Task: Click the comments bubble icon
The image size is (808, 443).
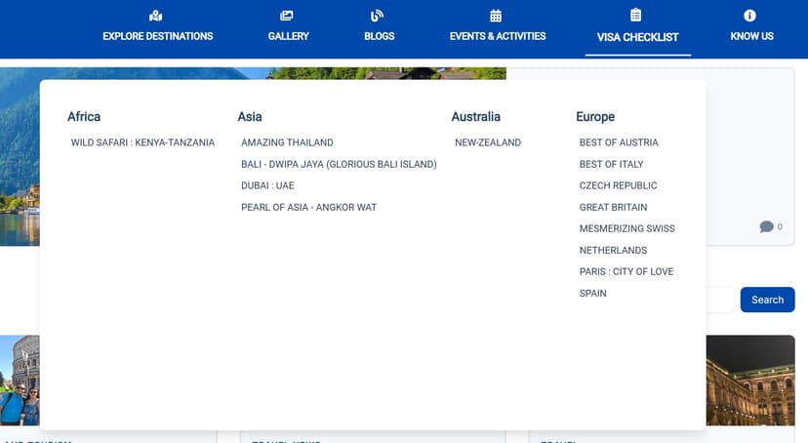Action: coord(766,226)
